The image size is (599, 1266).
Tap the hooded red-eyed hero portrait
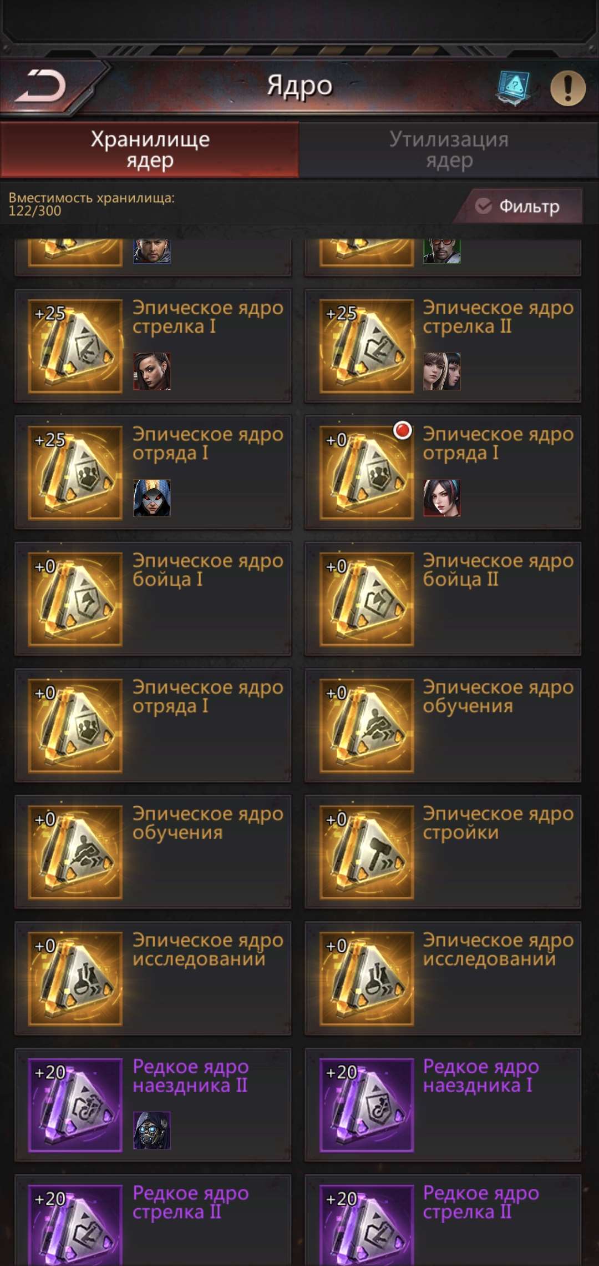tap(152, 498)
